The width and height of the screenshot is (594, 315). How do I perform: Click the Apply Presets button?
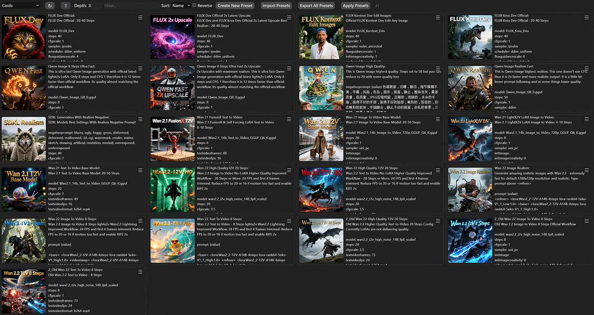tap(356, 6)
